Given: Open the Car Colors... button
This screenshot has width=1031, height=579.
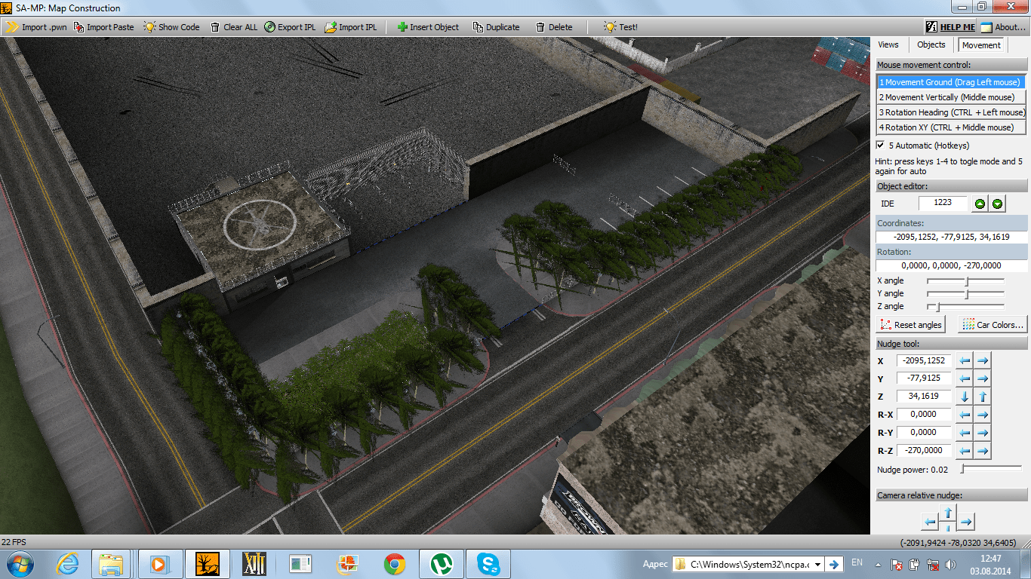Looking at the screenshot, I should [x=993, y=325].
